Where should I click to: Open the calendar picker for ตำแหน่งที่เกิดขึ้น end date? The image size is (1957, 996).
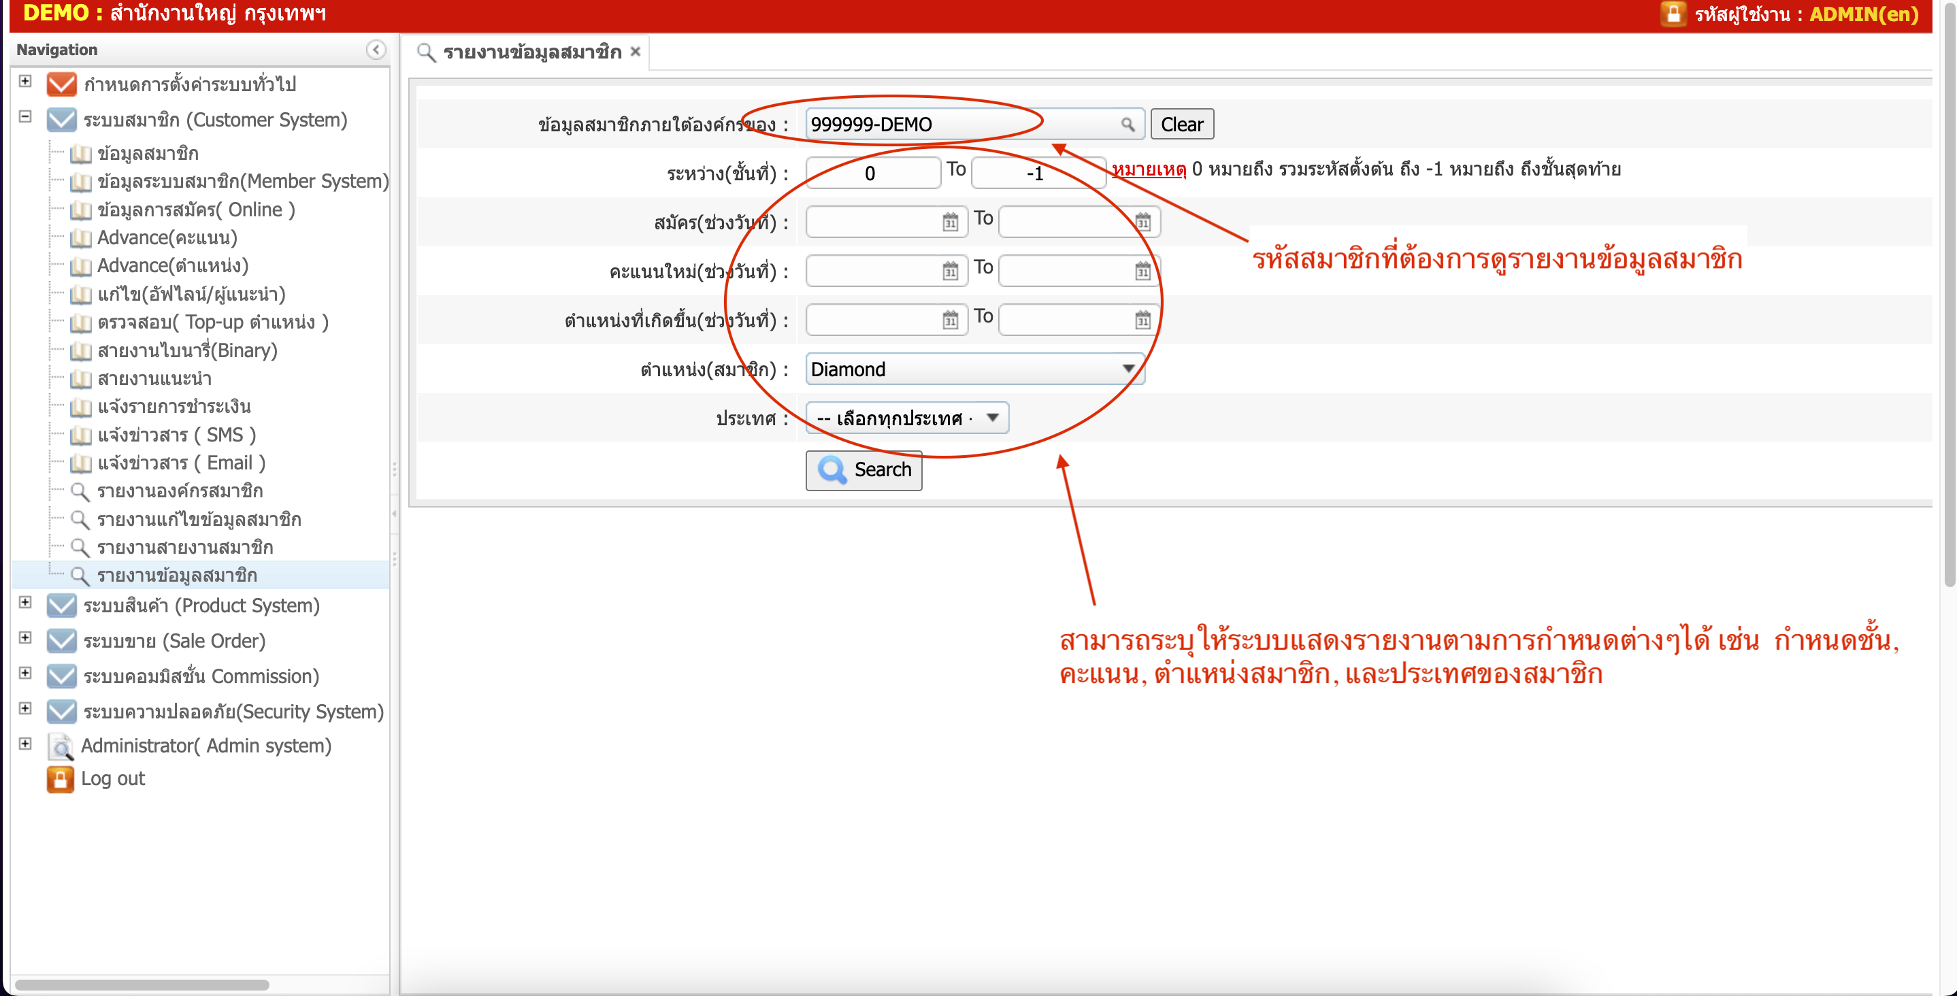click(x=1142, y=320)
